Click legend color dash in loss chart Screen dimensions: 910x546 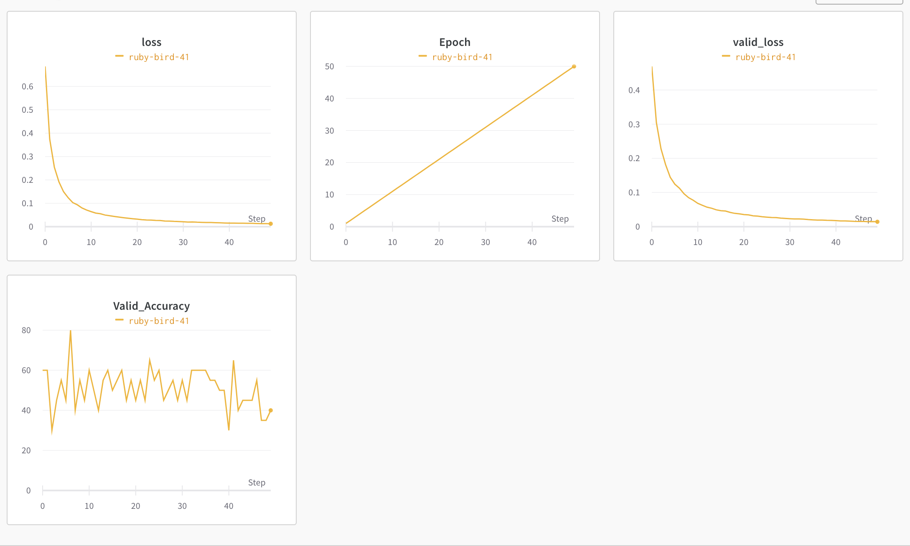pyautogui.click(x=119, y=56)
